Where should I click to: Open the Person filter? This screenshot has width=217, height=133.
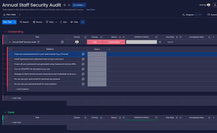pyautogui.click(x=37, y=22)
